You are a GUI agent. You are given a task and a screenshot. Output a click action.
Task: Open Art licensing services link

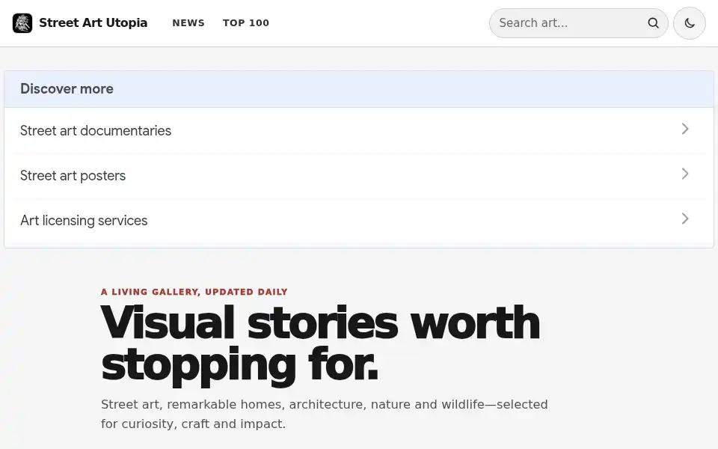[359, 220]
